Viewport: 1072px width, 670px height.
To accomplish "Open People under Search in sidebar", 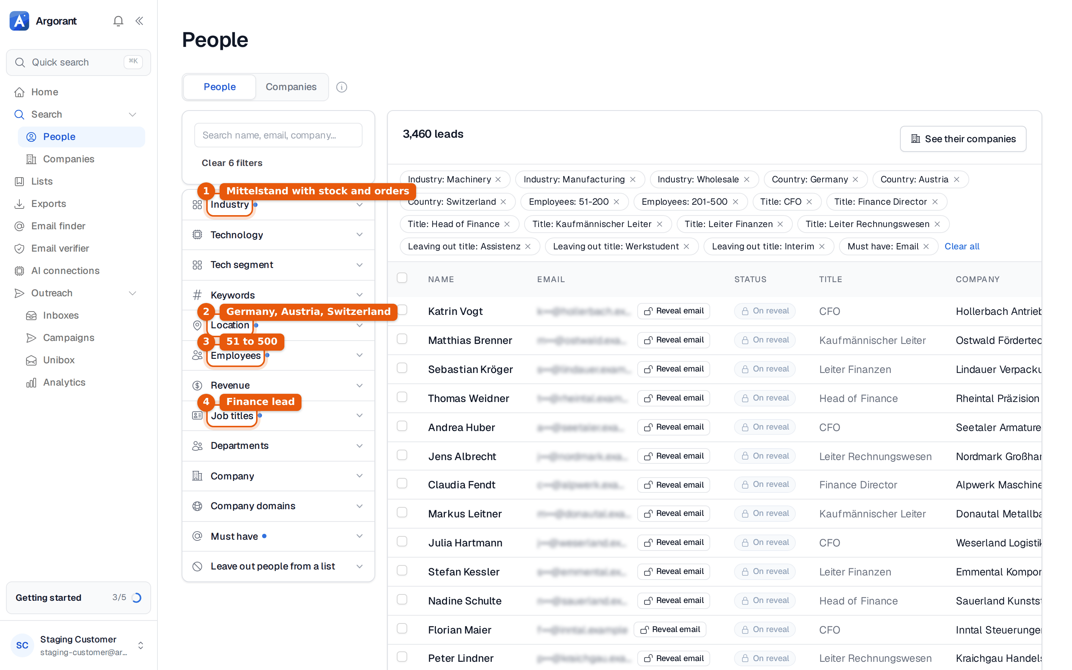I will tap(82, 137).
